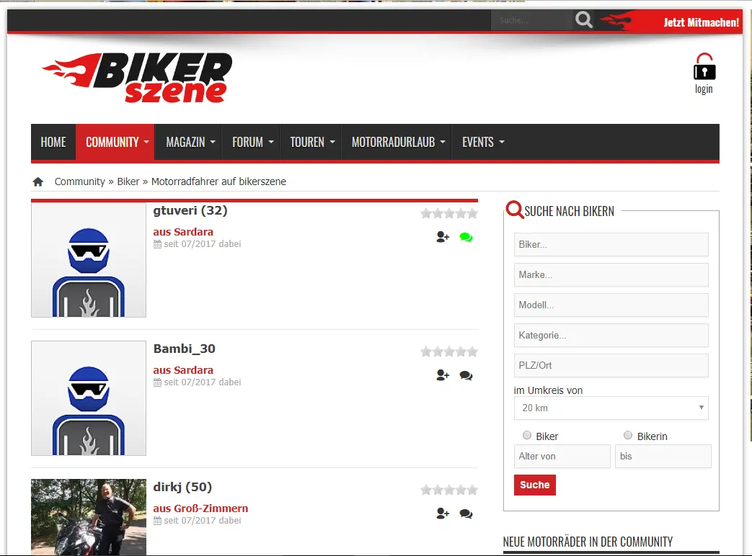The width and height of the screenshot is (752, 556).
Task: Click the Jetzt Mitmachen! link
Action: 700,22
